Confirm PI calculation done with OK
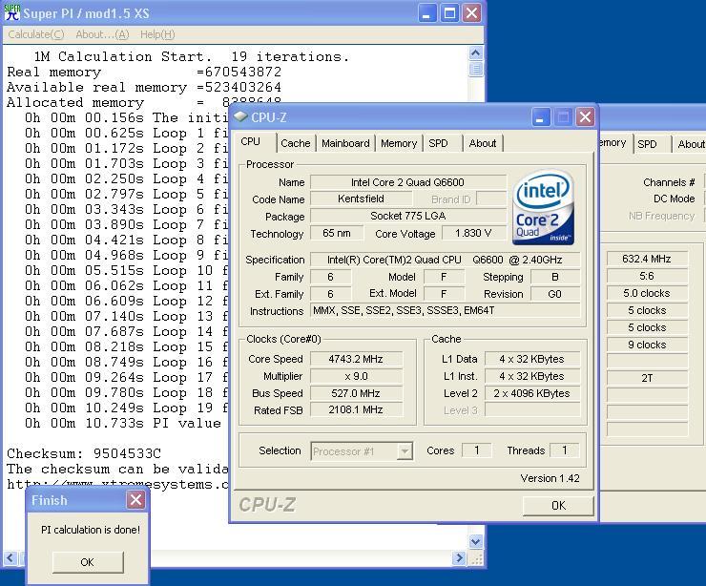706x586 pixels. click(87, 561)
